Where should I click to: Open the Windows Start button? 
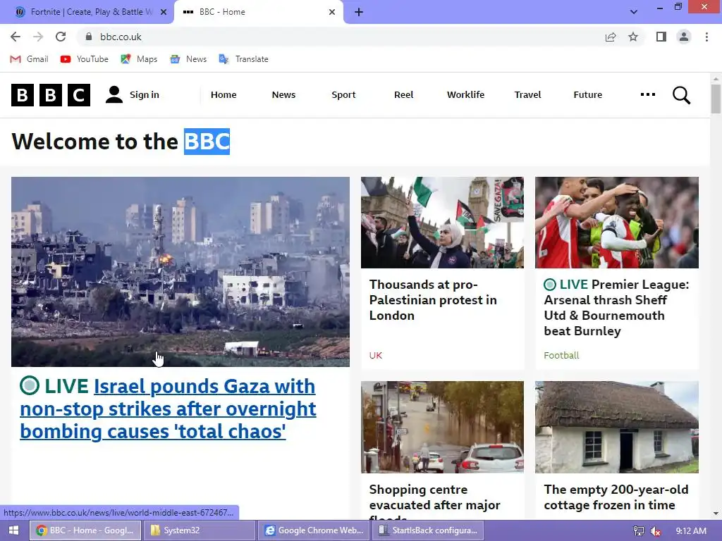(x=13, y=530)
